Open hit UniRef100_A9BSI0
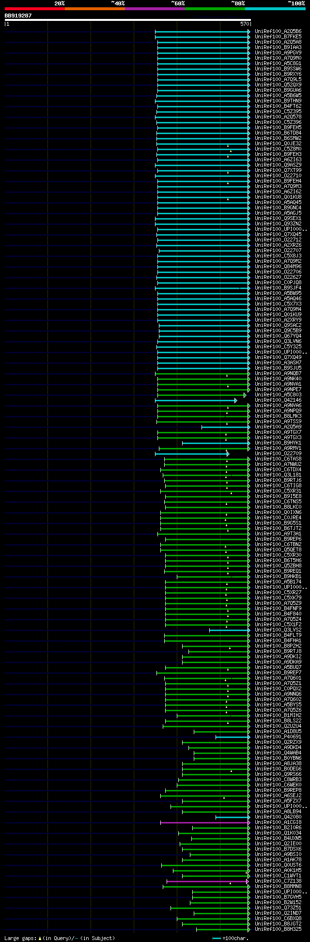The image size is (310, 942). [278, 855]
